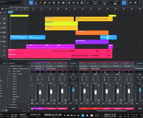Click the mixer horizontal scrollbar
The height and width of the screenshot is (118, 143).
click(112, 111)
